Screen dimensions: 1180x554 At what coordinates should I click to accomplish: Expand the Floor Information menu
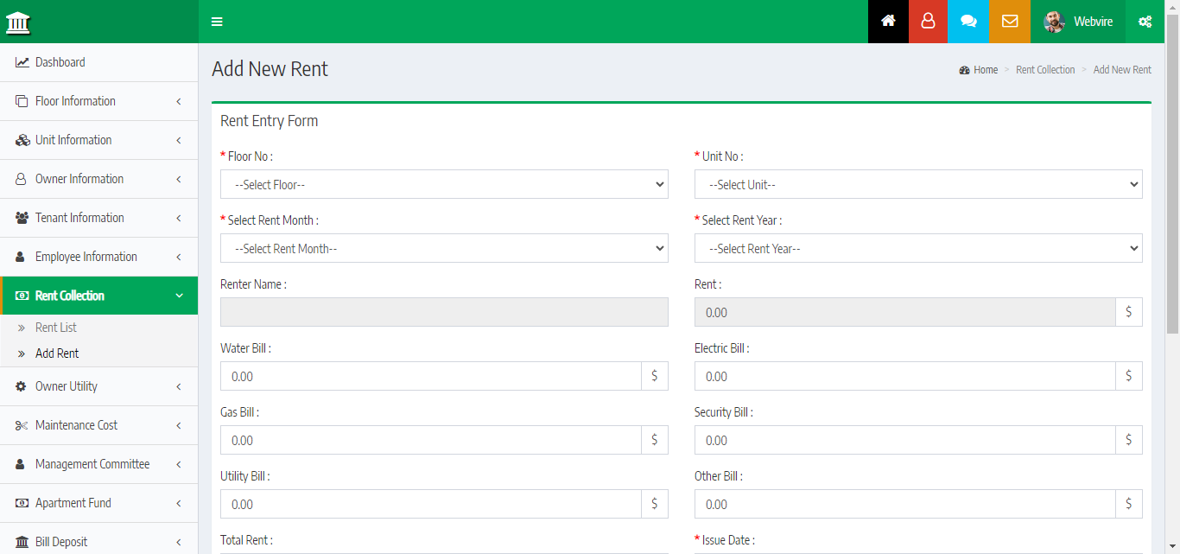click(x=98, y=101)
